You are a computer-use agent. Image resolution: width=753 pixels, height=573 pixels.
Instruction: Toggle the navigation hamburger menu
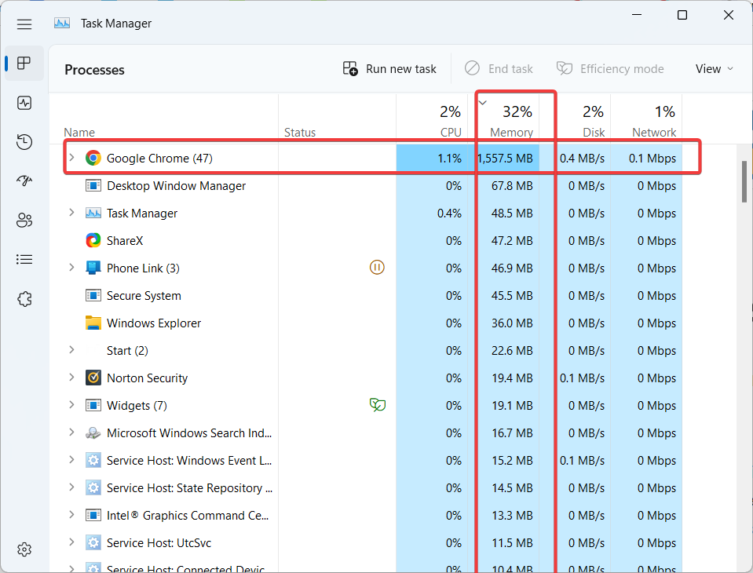click(24, 24)
